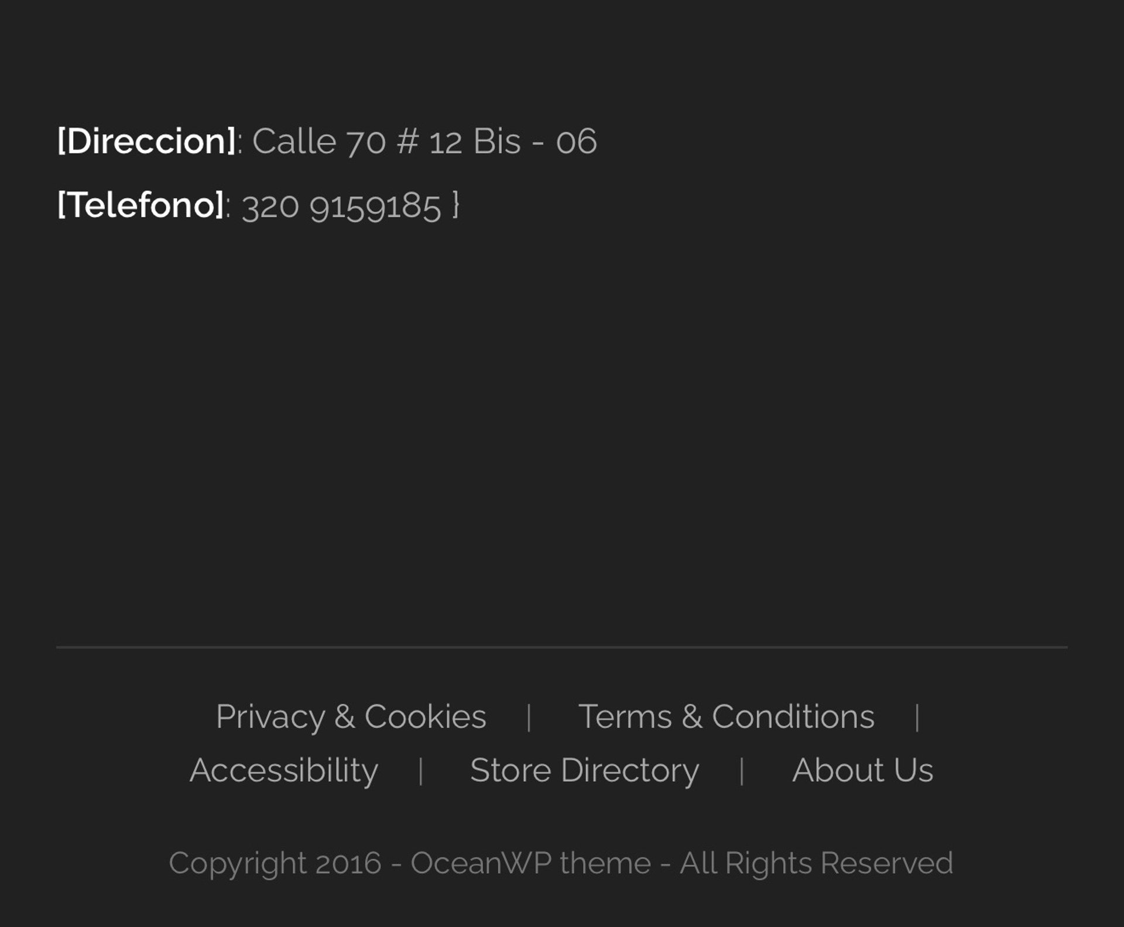Click separator between Store Directory and About Us
Screen dimensions: 1124x927
click(x=742, y=771)
